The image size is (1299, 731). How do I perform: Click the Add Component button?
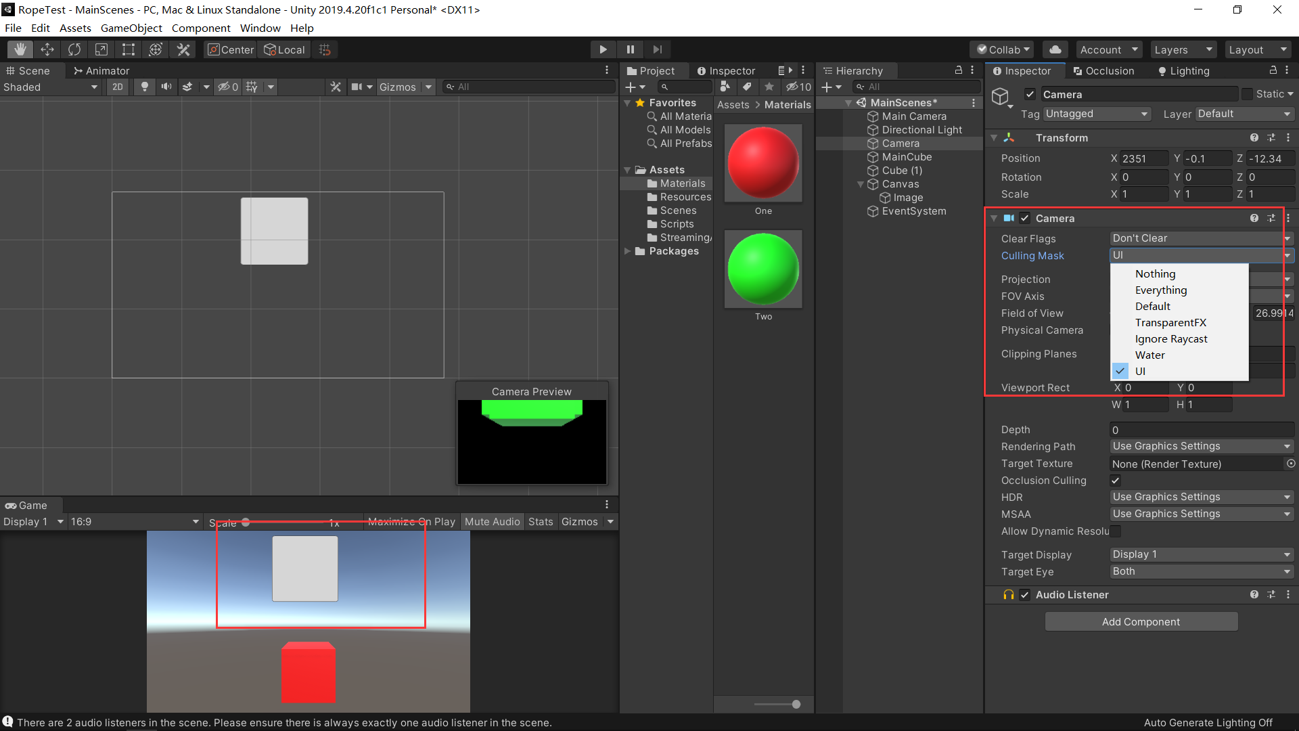[x=1141, y=621]
